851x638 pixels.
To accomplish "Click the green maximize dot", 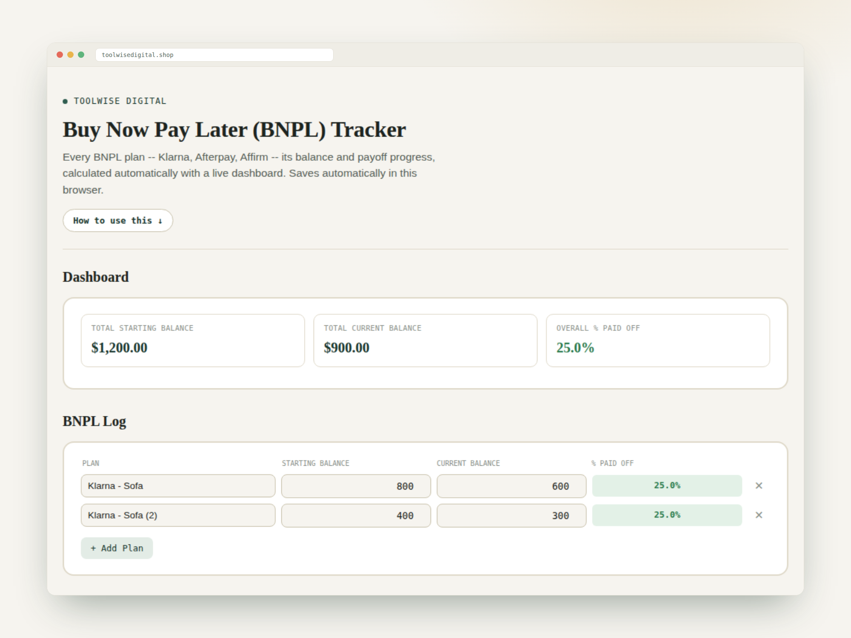I will click(81, 55).
